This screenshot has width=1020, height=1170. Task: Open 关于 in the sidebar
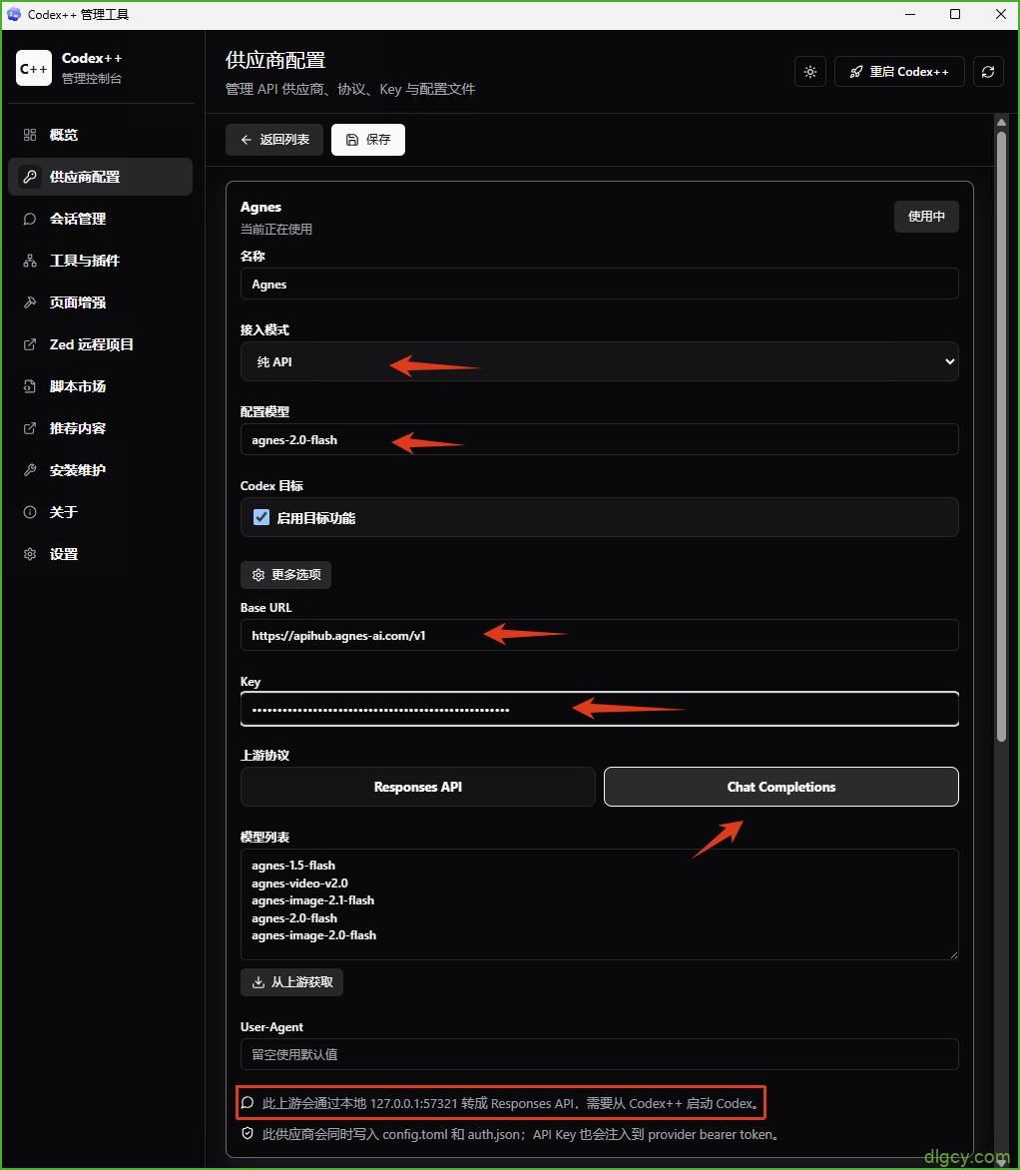tap(100, 512)
